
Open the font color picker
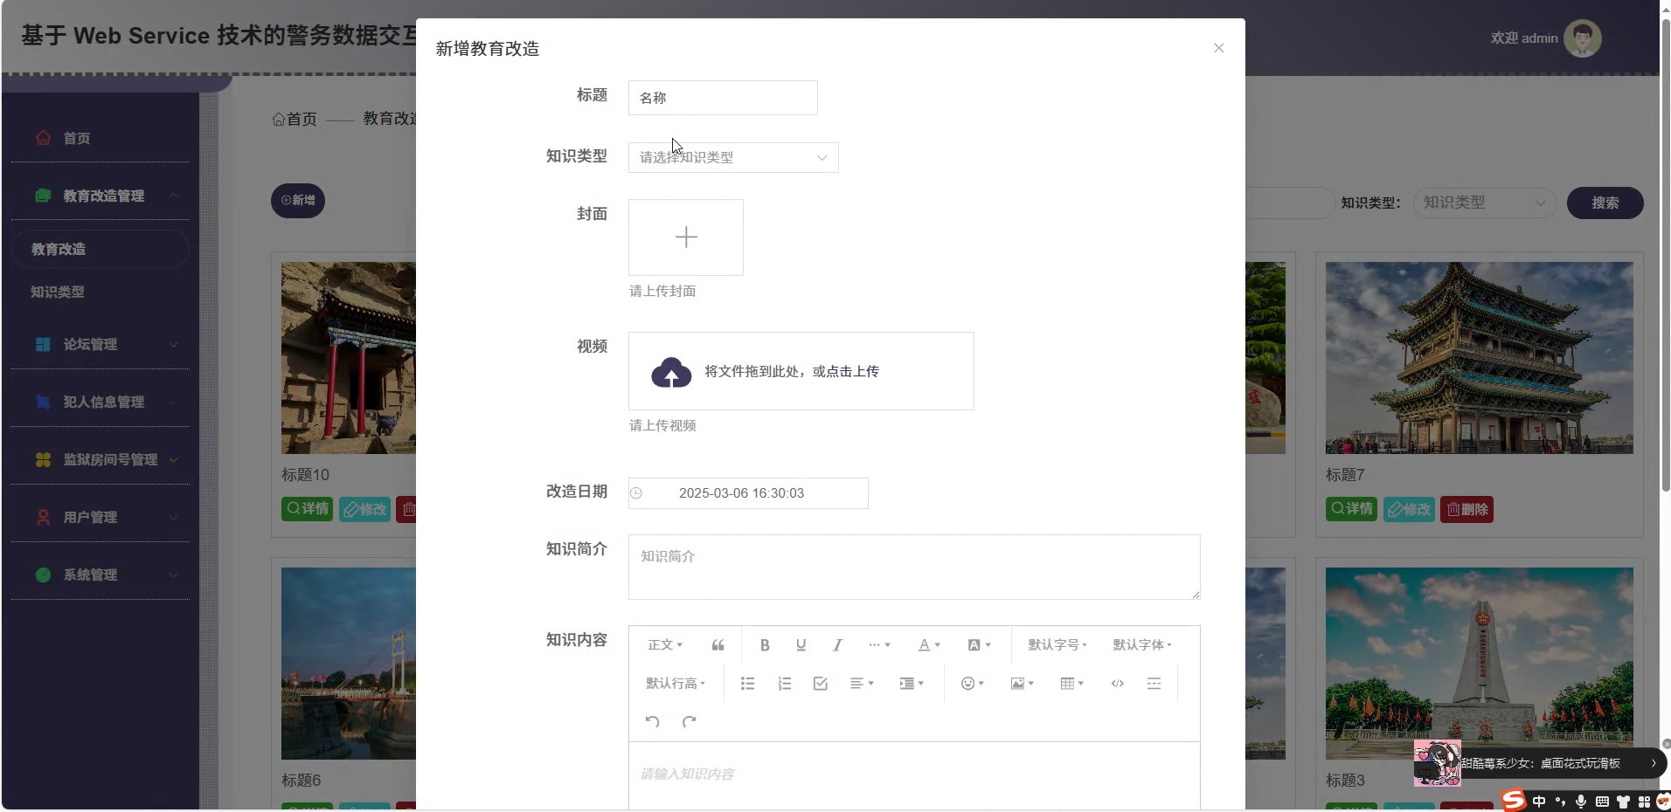[929, 645]
